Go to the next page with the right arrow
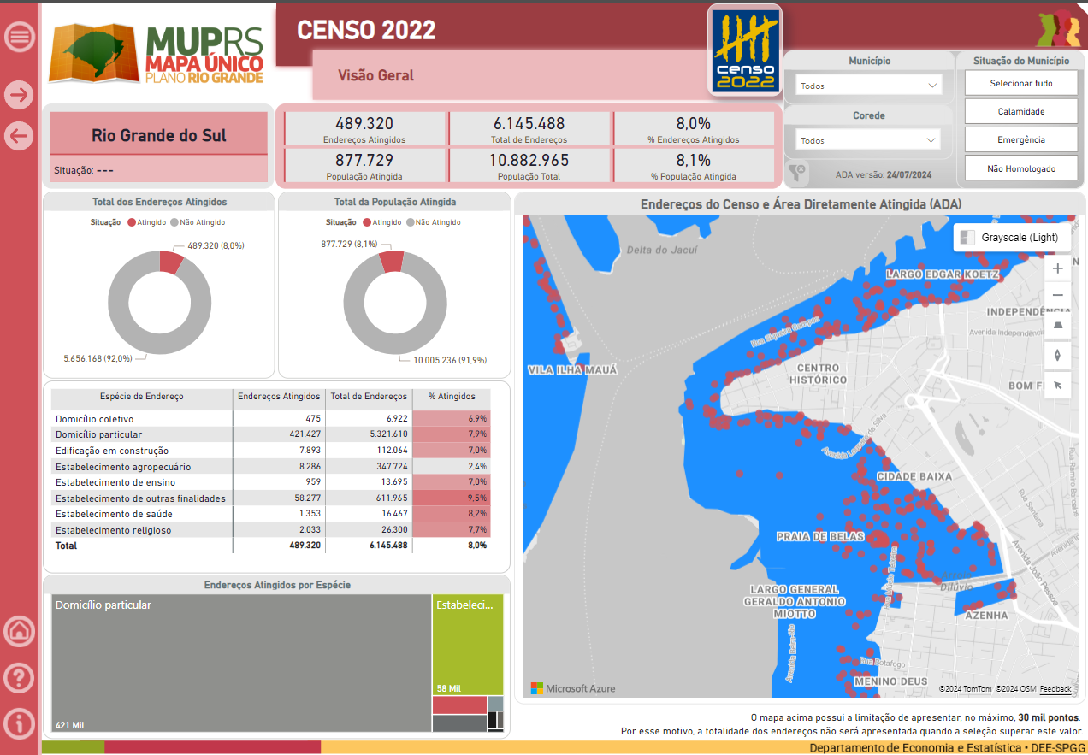The width and height of the screenshot is (1088, 755). coord(19,95)
